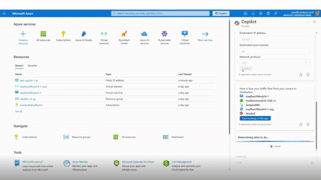Viewport: 321px width, 180px height.
Task: Launch Azure AI Studio icon
Action: 83,34
